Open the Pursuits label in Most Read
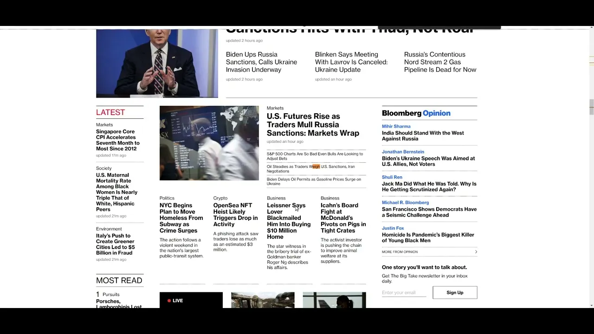This screenshot has width=594, height=334. click(111, 295)
